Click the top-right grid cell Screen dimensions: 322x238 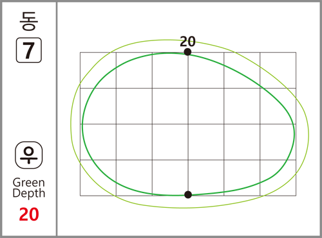[x=278, y=70]
